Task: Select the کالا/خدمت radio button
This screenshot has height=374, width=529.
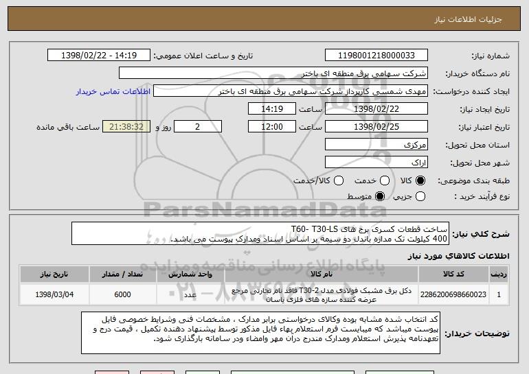Action: coord(339,180)
